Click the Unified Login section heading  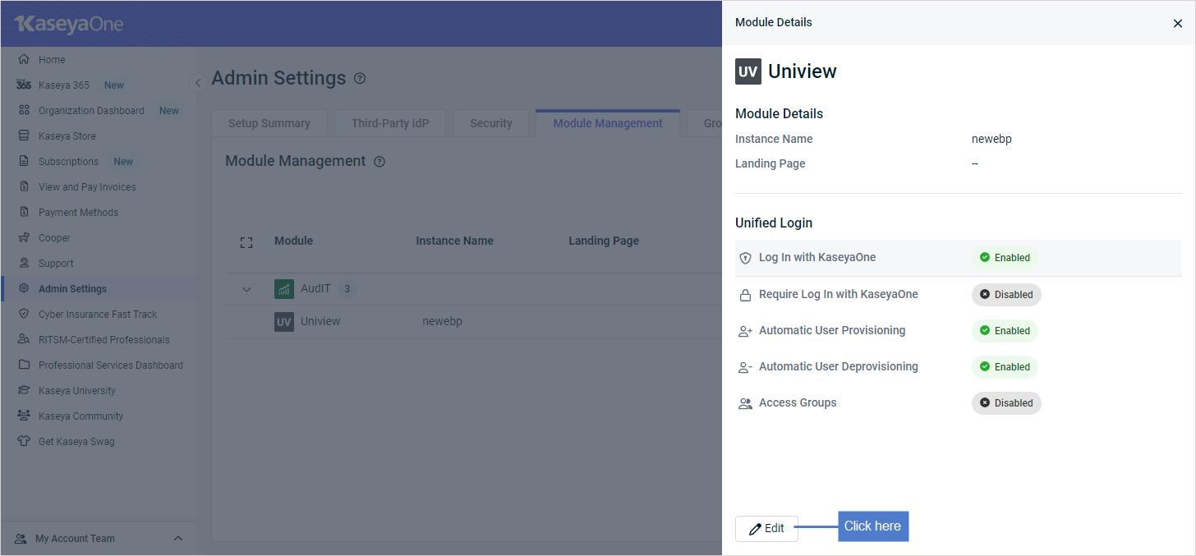pyautogui.click(x=774, y=223)
